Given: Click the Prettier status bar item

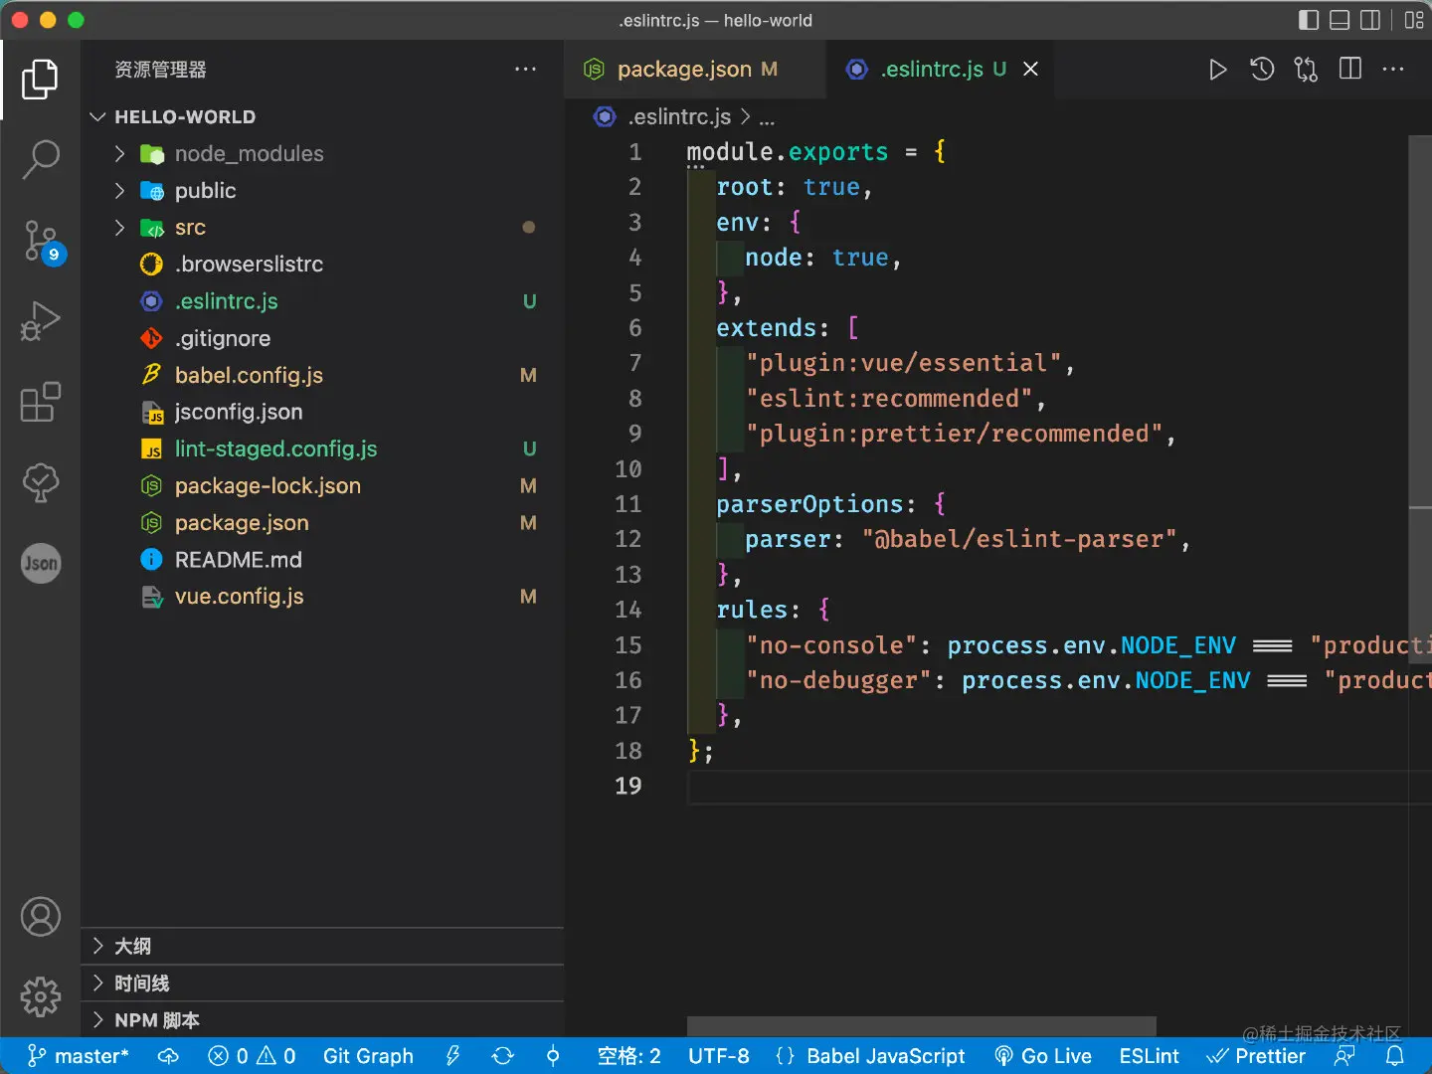Looking at the screenshot, I should coord(1256,1056).
